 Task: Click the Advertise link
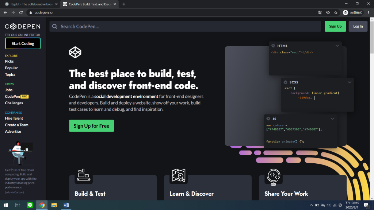point(13,131)
